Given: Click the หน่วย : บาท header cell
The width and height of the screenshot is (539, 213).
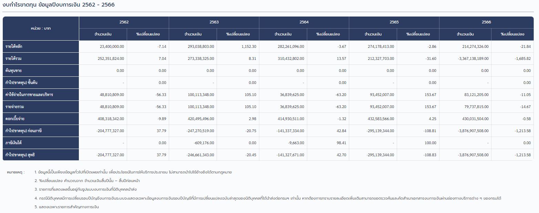Looking at the screenshot, I should (41, 28).
